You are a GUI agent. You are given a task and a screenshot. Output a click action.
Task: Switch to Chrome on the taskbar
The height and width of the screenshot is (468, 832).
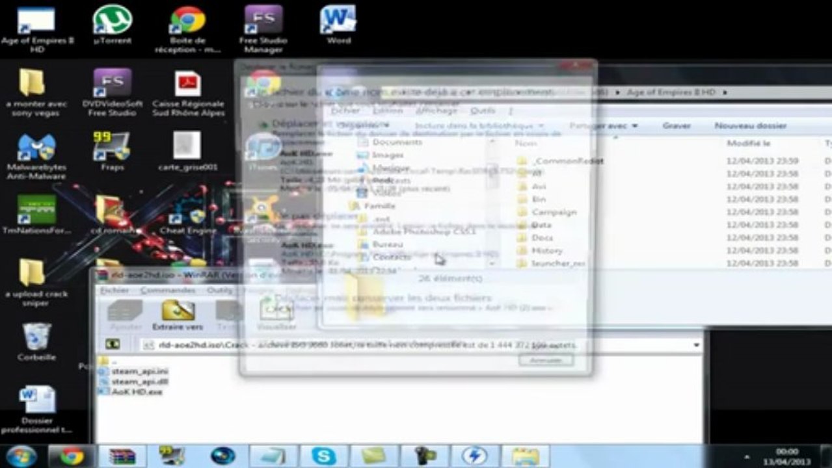72,456
